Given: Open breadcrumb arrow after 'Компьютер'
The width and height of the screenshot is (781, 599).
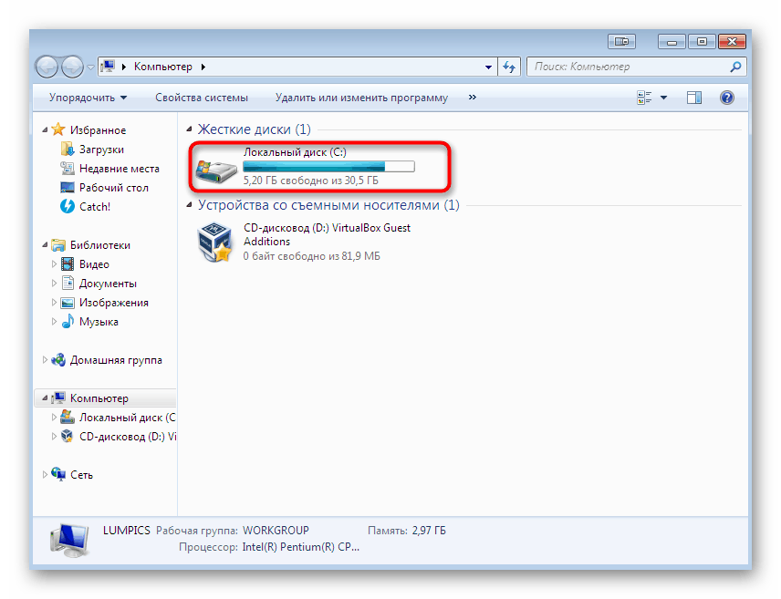Looking at the screenshot, I should coord(203,67).
